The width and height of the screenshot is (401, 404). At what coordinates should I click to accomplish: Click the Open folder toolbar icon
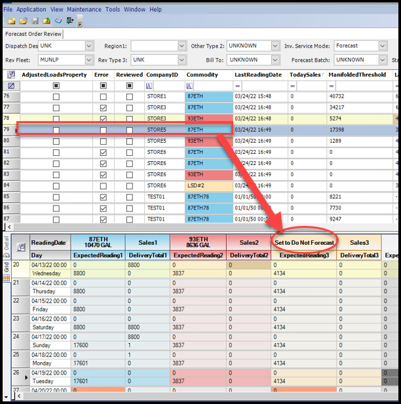(22, 21)
